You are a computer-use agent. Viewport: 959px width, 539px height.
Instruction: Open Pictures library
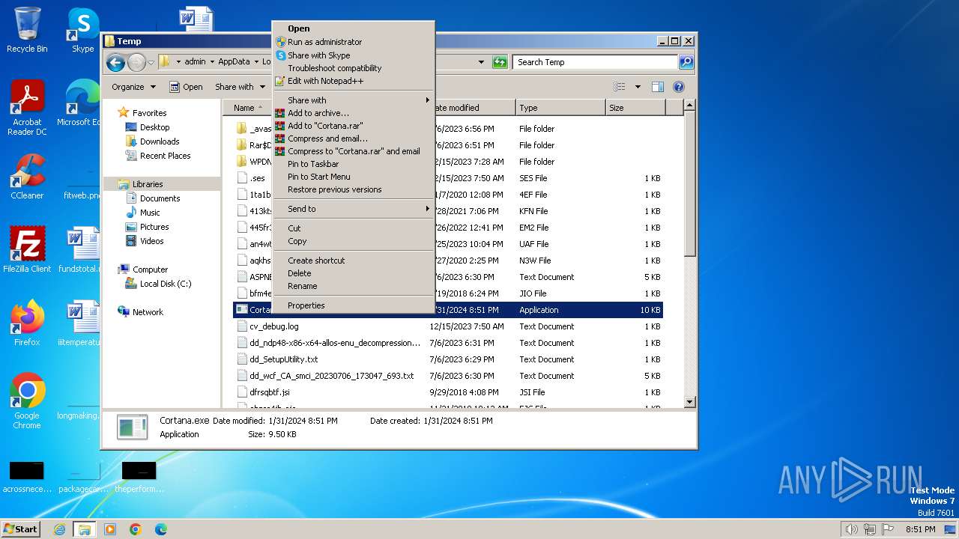[154, 227]
